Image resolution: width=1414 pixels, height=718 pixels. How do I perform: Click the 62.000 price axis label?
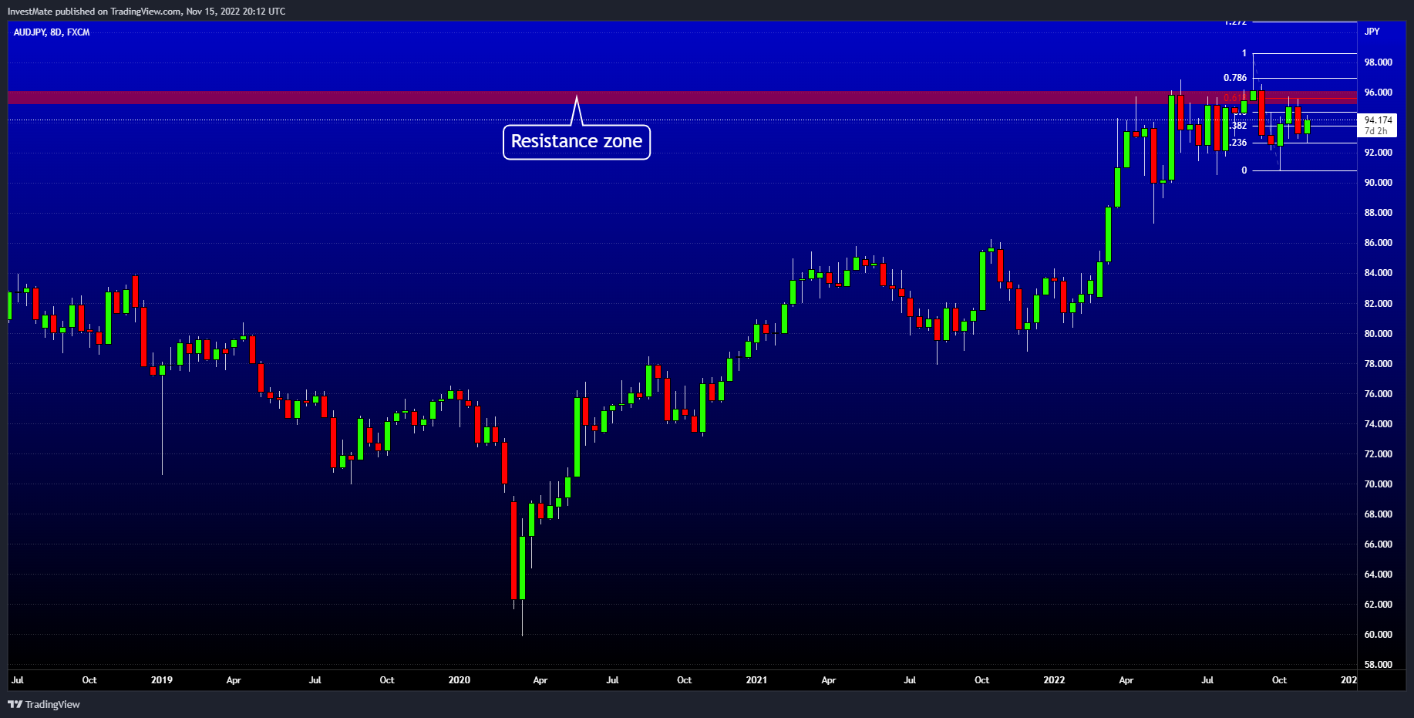(x=1379, y=605)
